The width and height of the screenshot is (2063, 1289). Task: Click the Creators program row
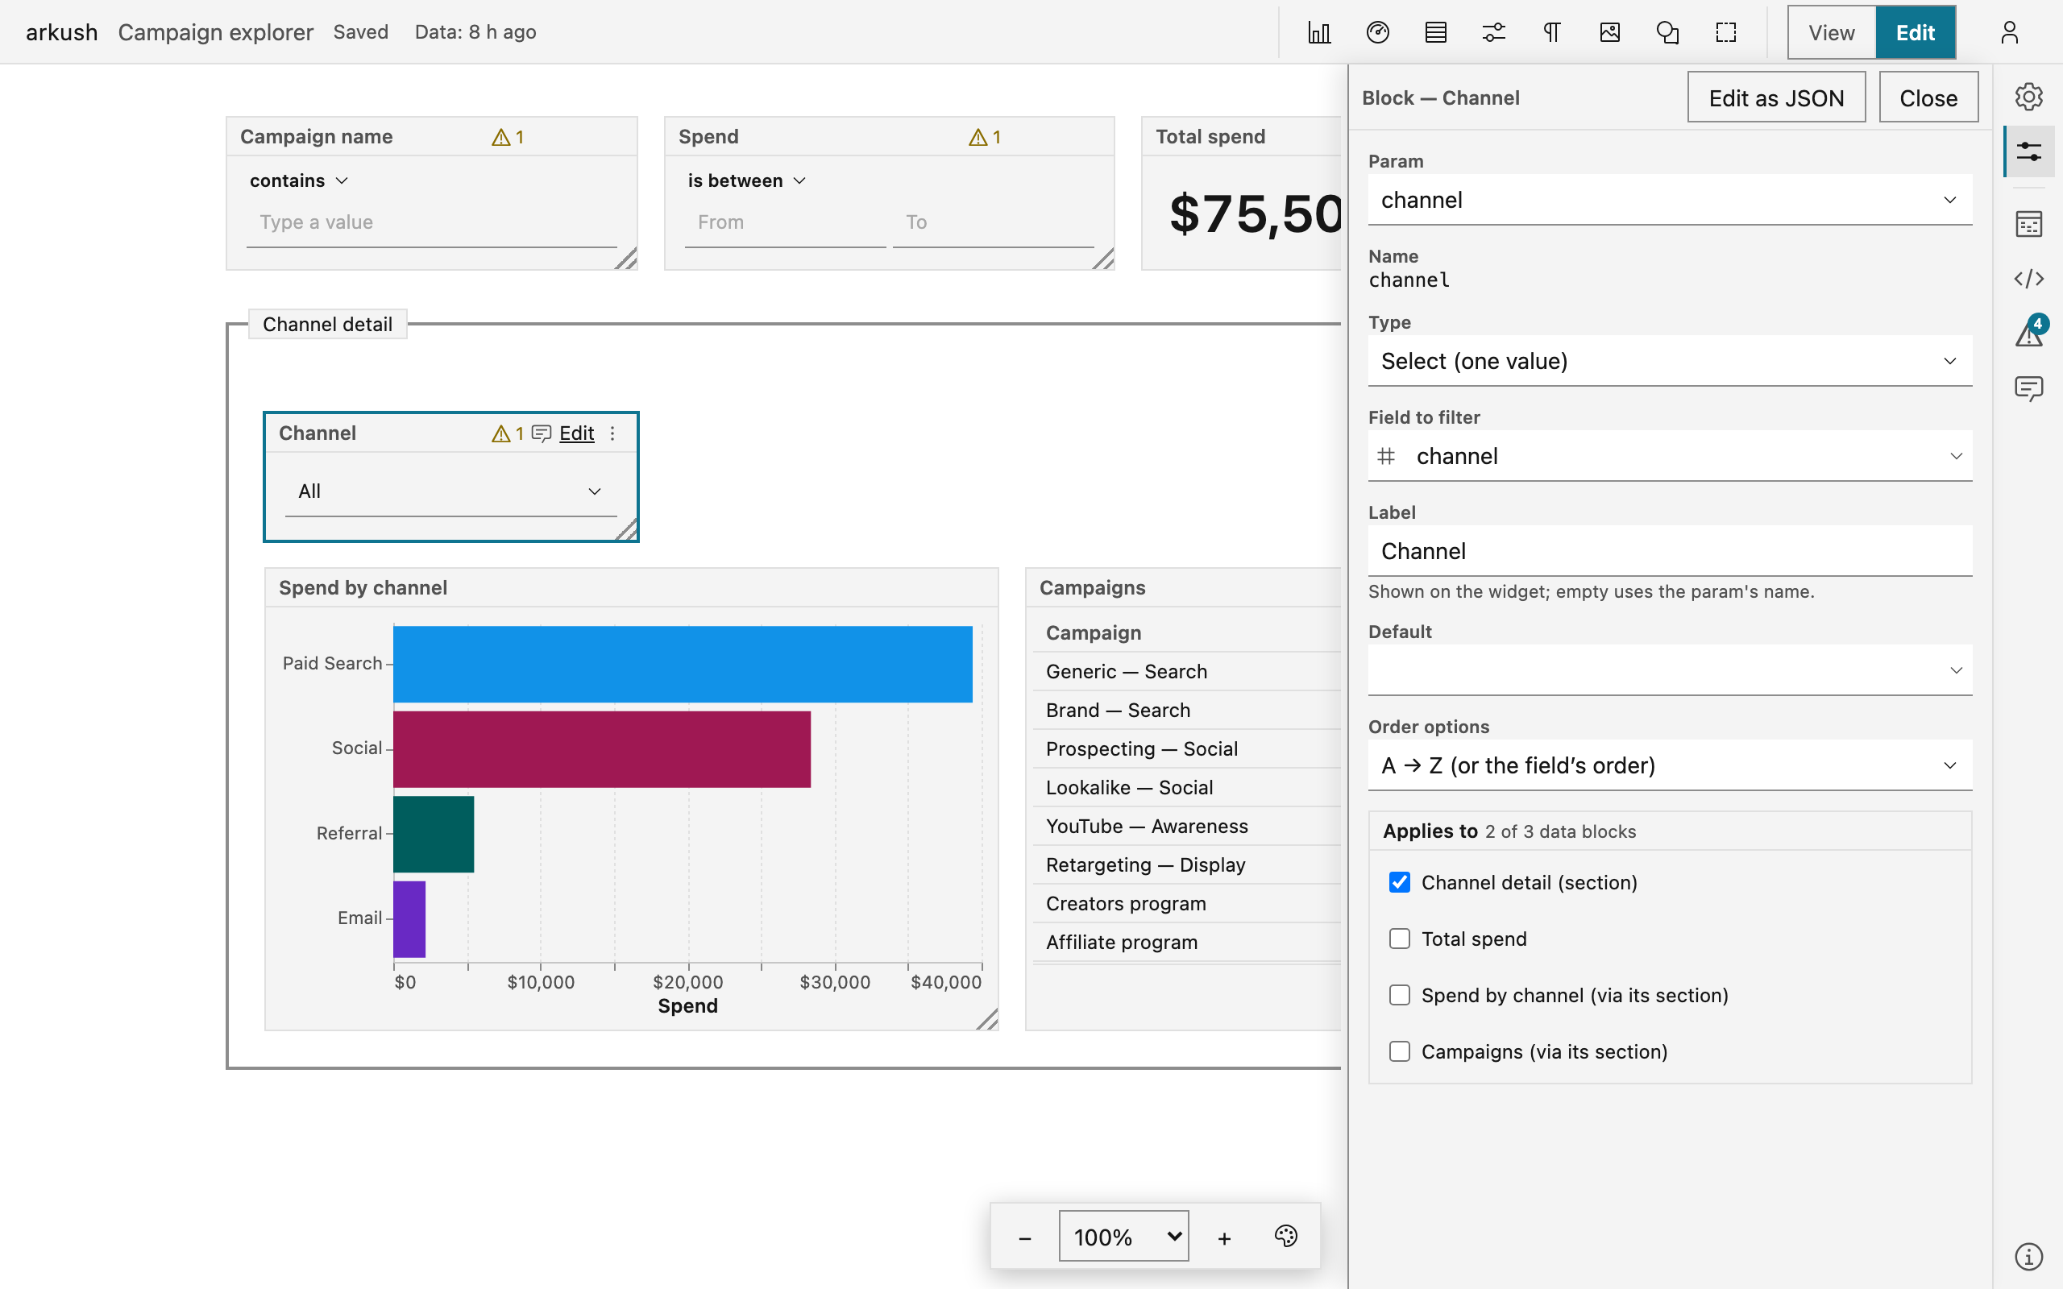coord(1187,904)
